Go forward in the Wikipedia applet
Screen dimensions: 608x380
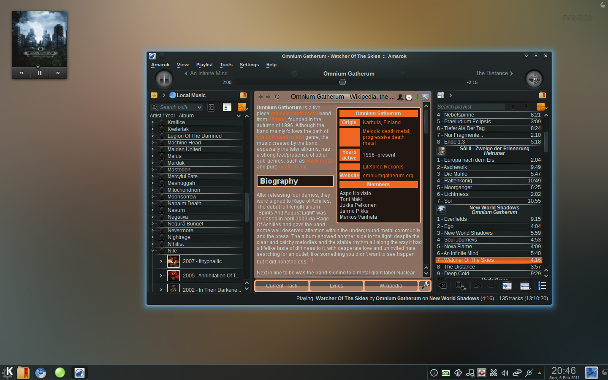(268, 97)
